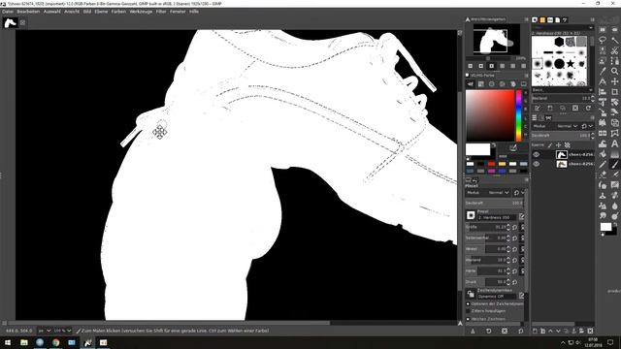
Task: Click the navigation preview thumbnail
Action: [497, 39]
